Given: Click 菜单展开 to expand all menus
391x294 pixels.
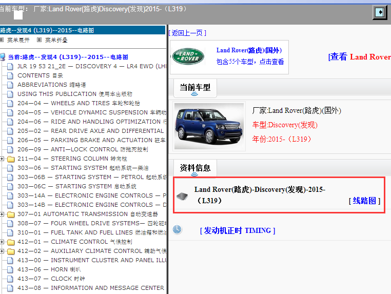Looking at the screenshot, I should pos(18,40).
